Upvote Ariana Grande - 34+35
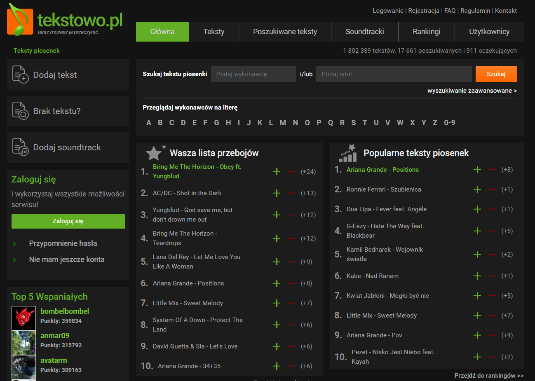 click(277, 366)
